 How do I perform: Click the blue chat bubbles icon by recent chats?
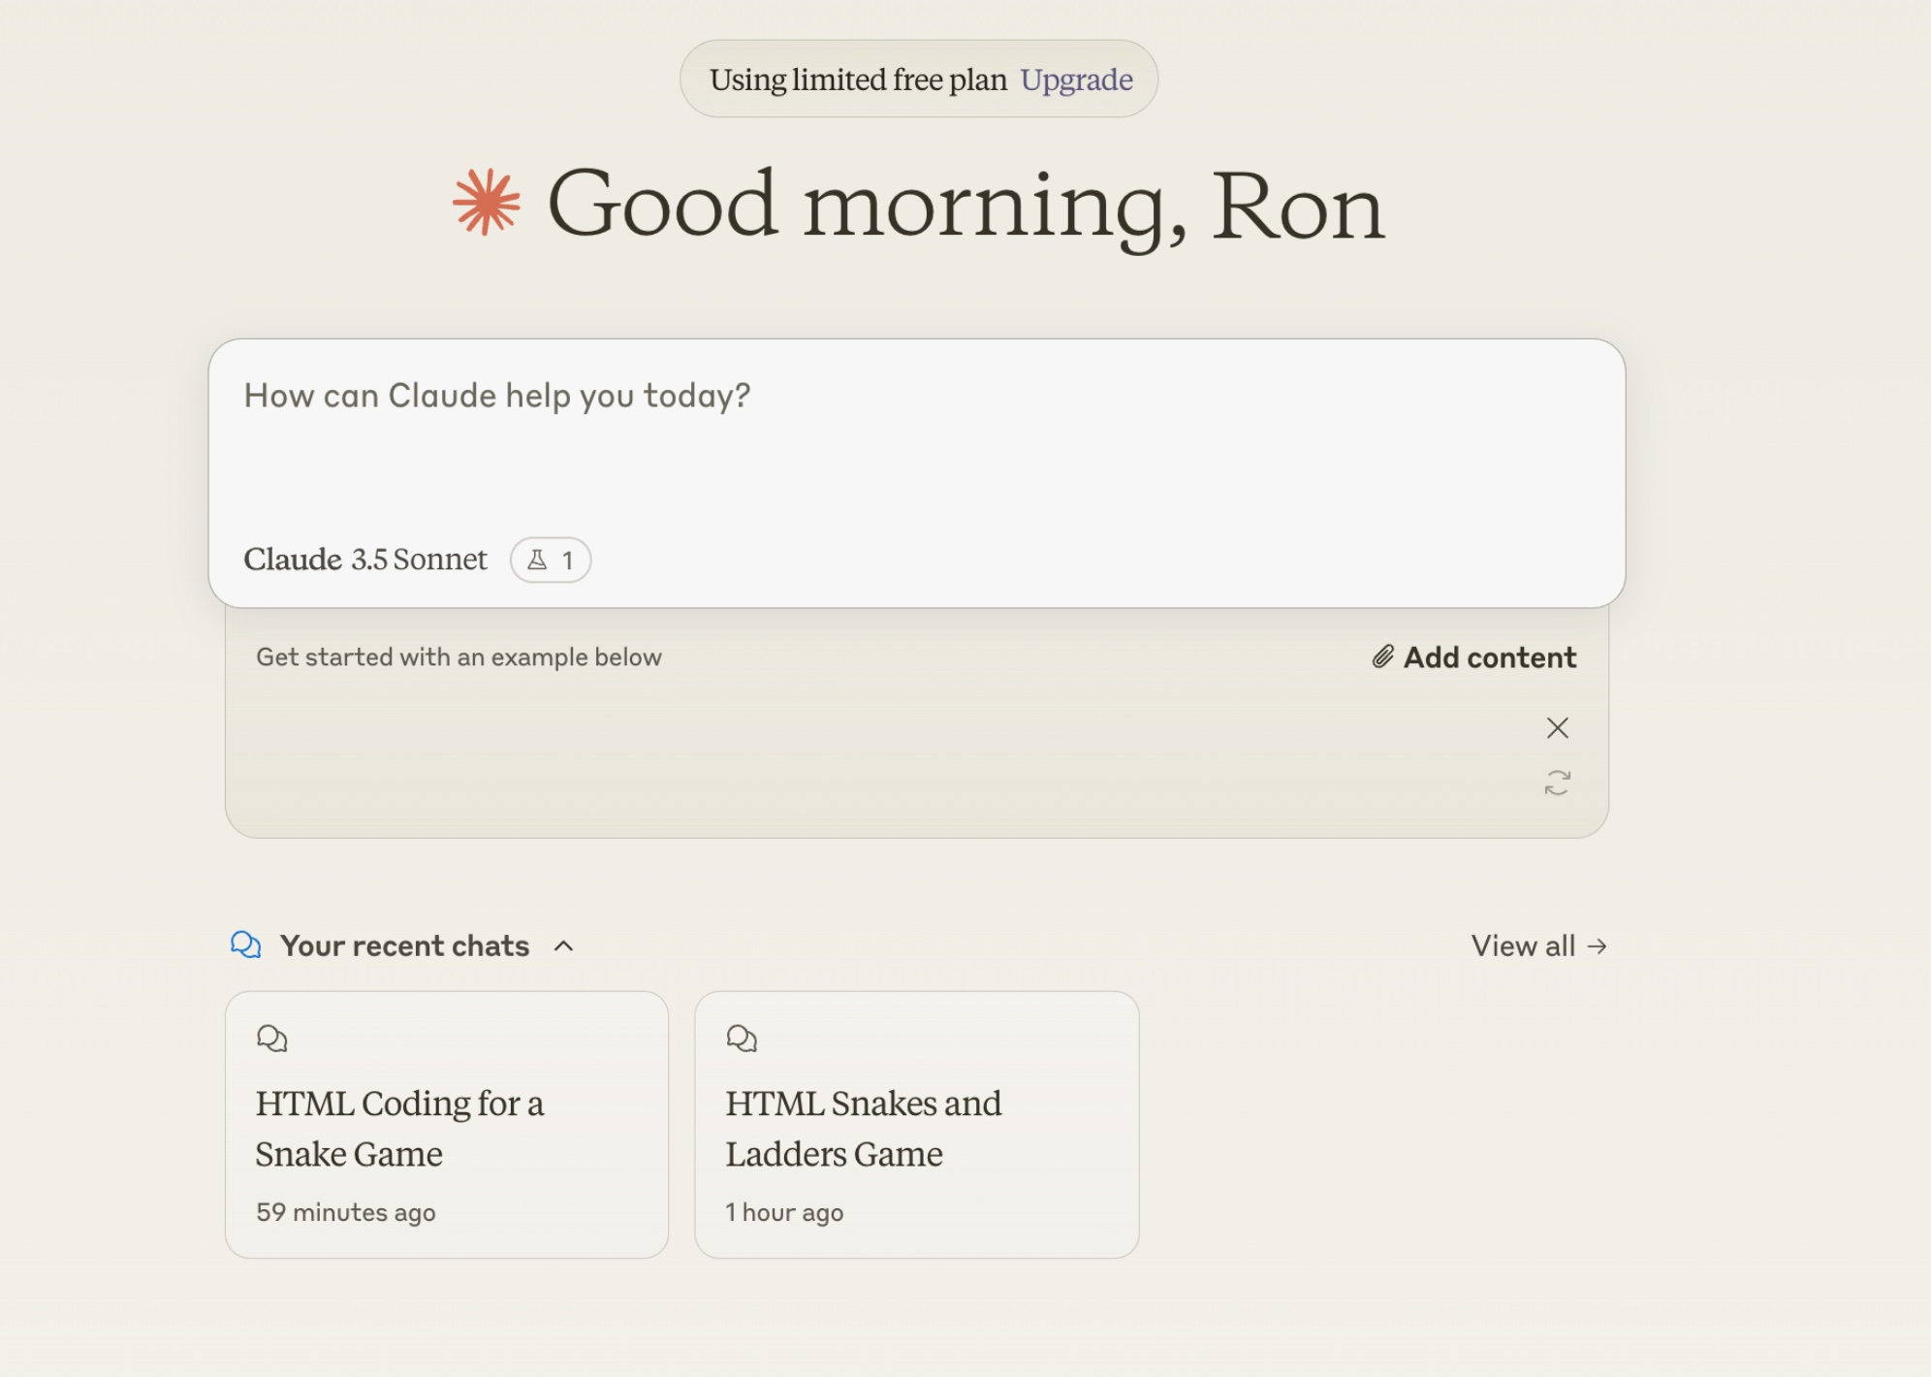coord(246,945)
